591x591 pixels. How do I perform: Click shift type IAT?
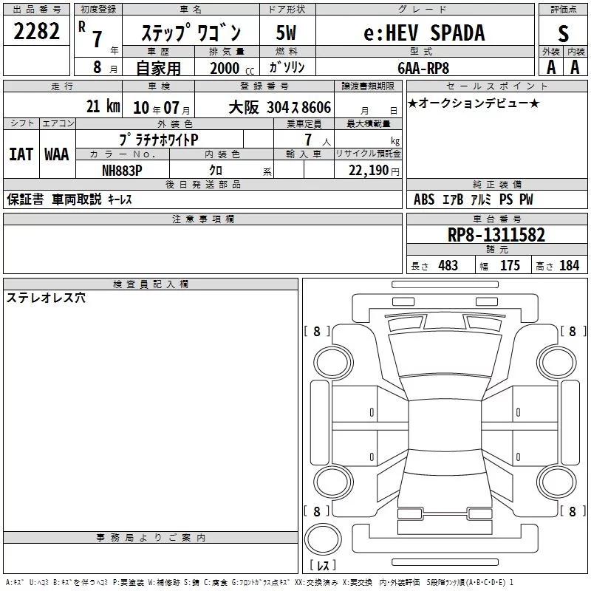[x=21, y=154]
